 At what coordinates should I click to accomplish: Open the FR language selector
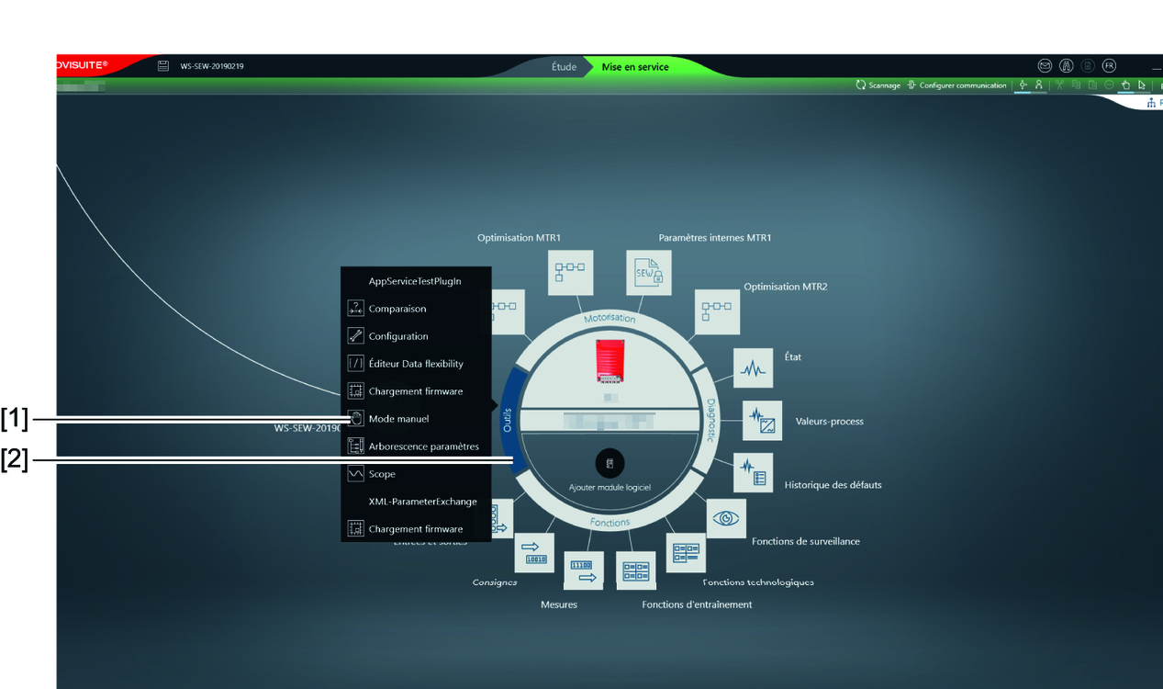[x=1109, y=66]
